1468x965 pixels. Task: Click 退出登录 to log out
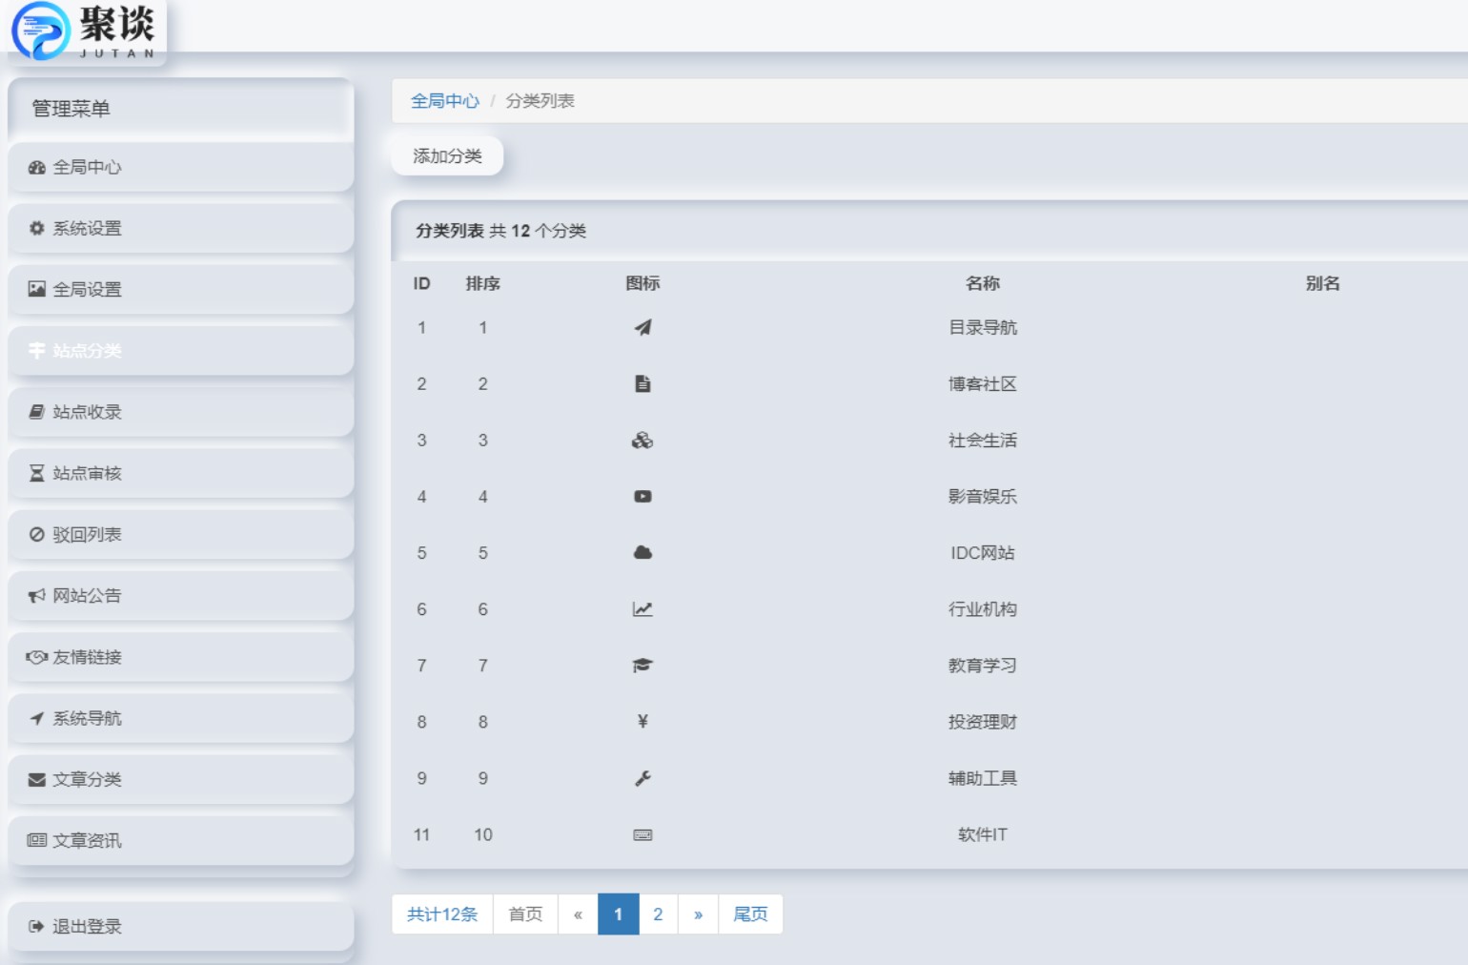click(85, 924)
